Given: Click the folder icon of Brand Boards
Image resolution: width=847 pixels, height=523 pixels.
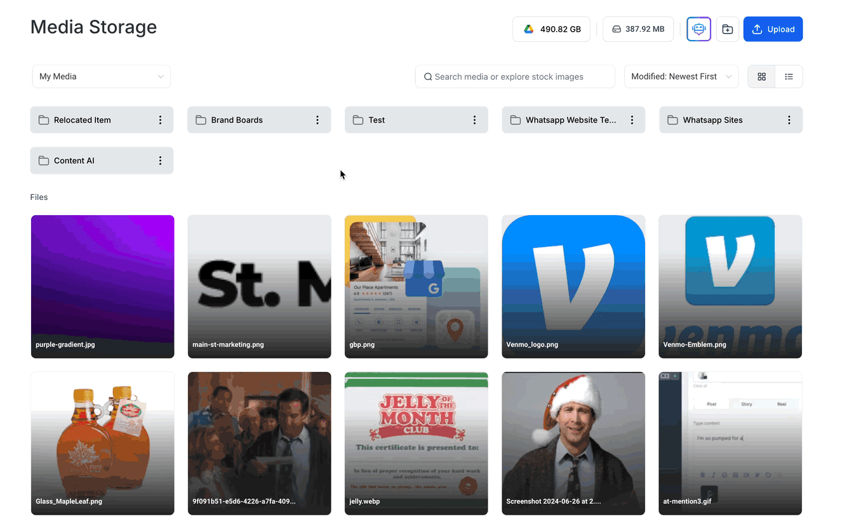Looking at the screenshot, I should pos(201,120).
